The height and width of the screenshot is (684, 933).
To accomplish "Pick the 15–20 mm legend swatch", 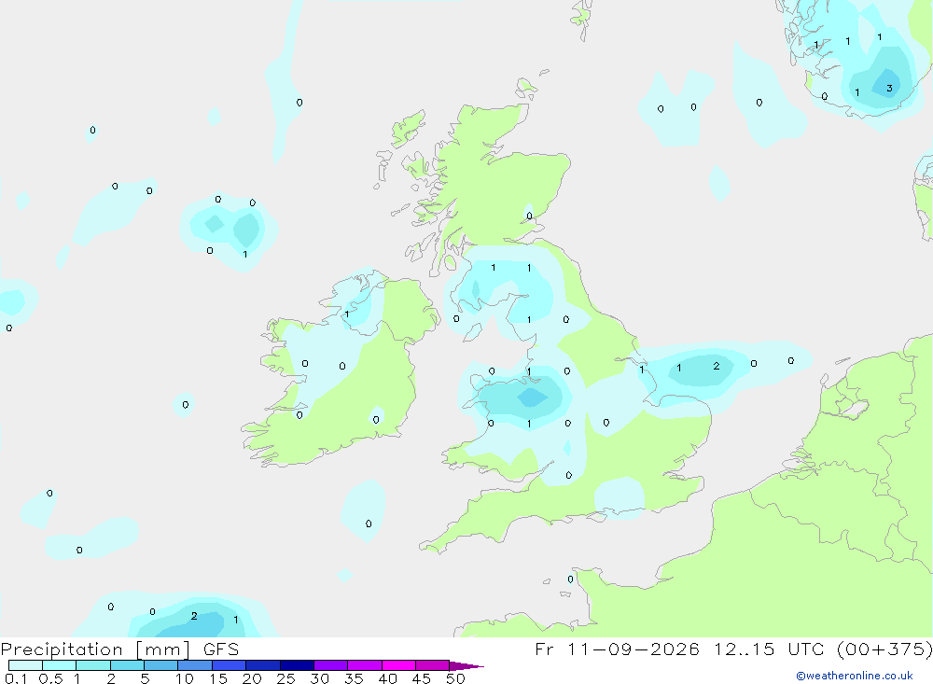I will click(230, 665).
